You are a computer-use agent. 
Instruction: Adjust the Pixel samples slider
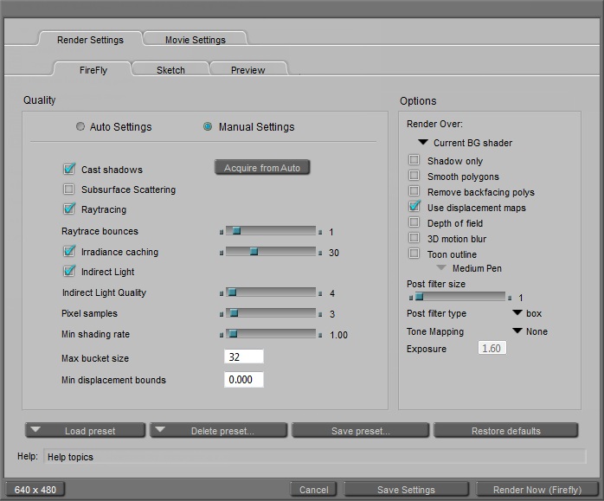(x=233, y=313)
